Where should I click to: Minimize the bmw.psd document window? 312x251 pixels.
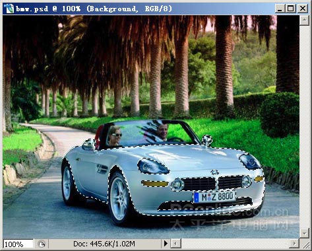(280, 9)
